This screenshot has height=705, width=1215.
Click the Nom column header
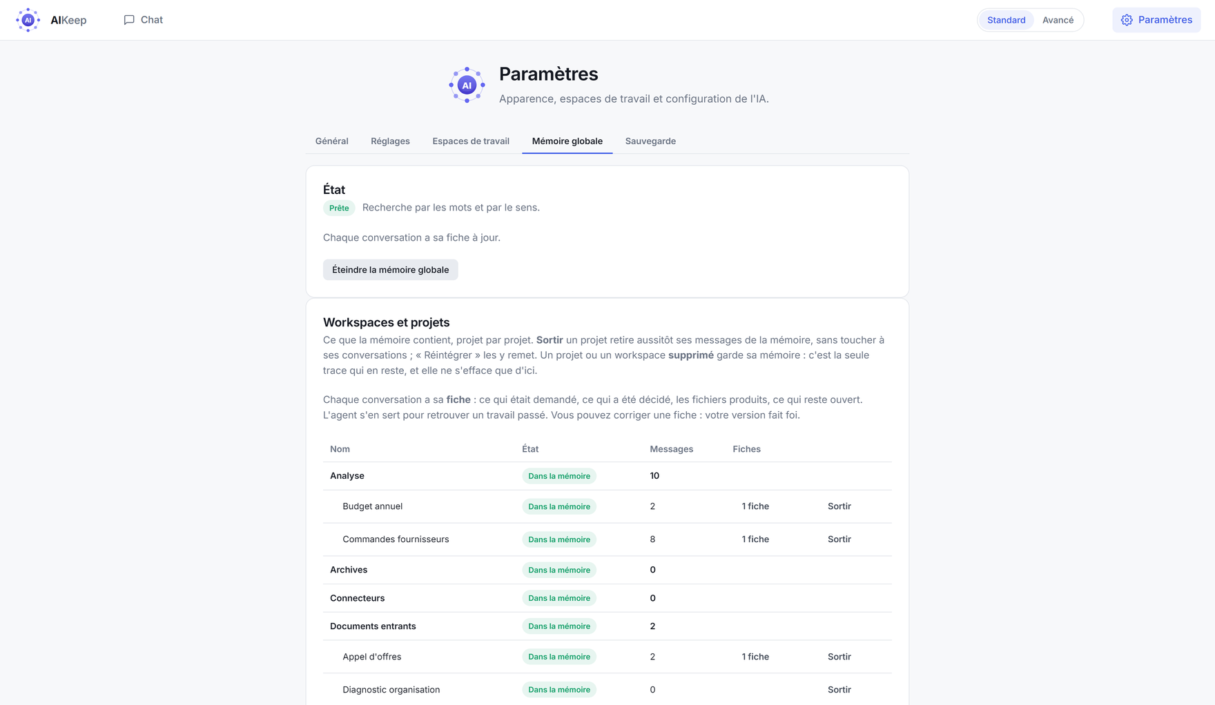tap(340, 449)
